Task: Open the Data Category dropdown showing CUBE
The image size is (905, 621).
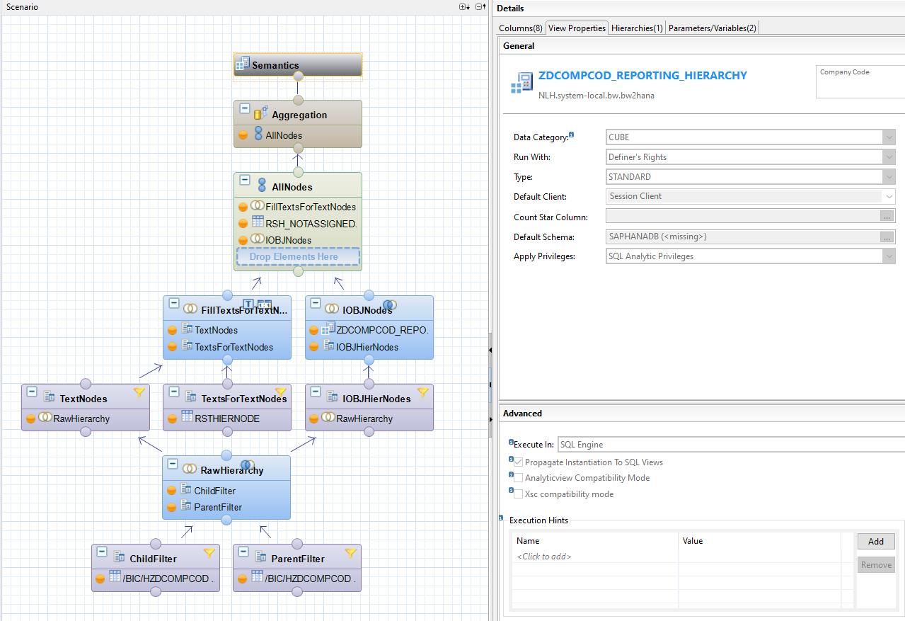Action: [889, 137]
